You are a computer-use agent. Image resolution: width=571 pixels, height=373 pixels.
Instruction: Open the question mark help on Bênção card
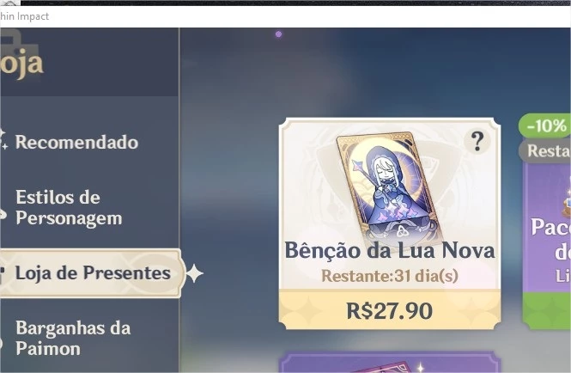point(477,141)
